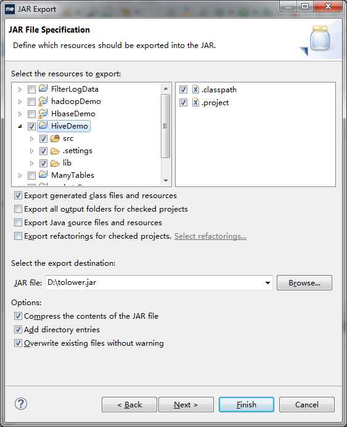Collapse the HiveDemo project tree node
The image size is (347, 427).
[20, 126]
